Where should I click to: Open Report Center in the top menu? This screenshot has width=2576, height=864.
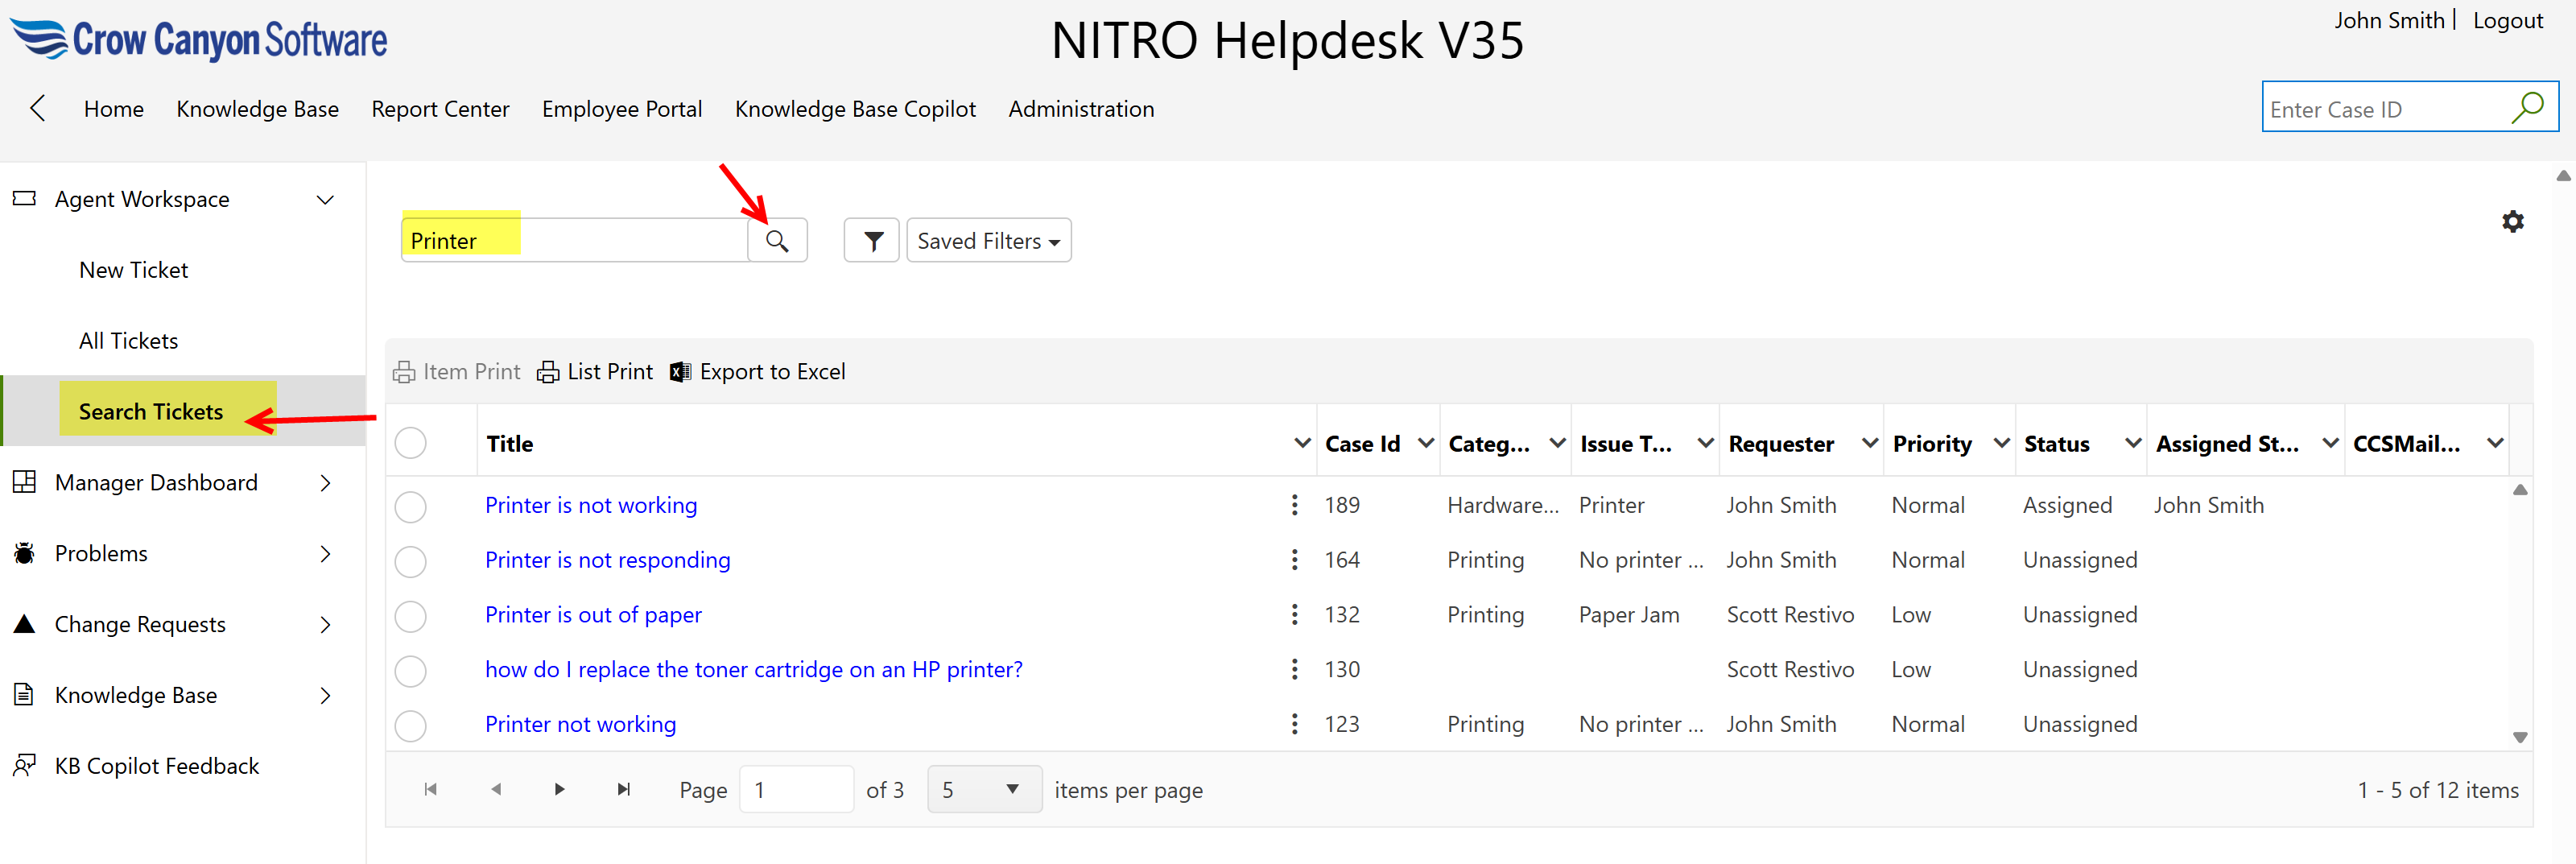tap(440, 109)
